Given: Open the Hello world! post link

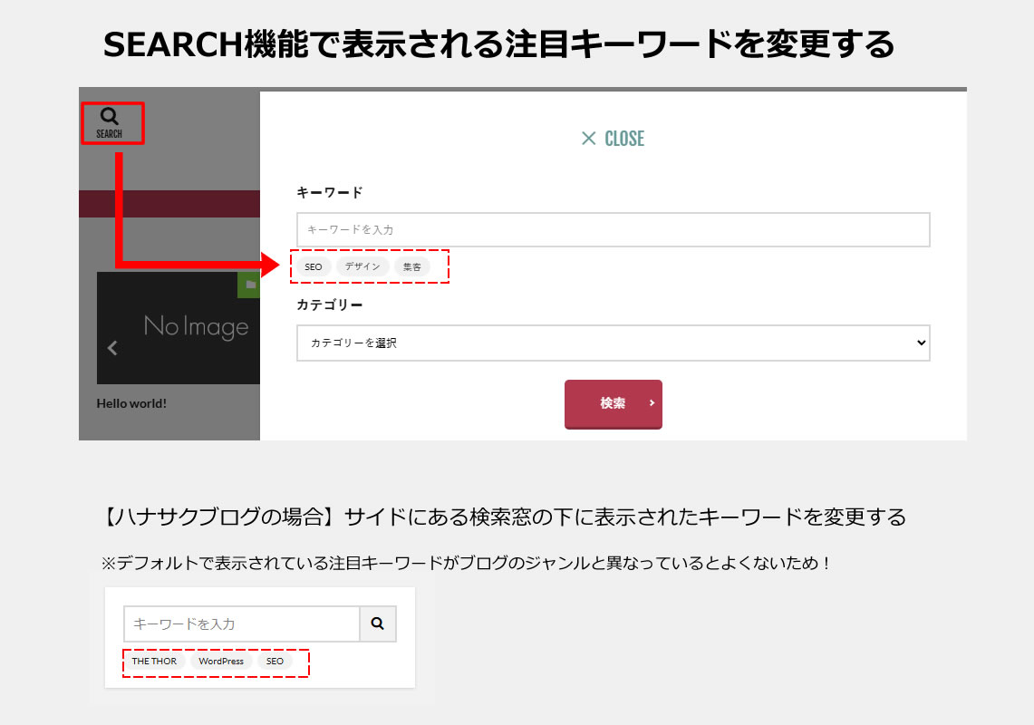Looking at the screenshot, I should click(x=131, y=402).
